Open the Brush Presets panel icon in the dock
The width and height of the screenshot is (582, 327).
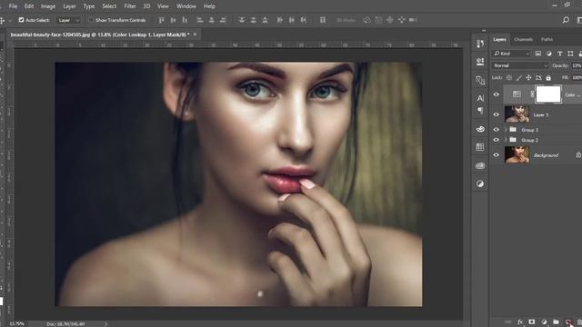(x=480, y=129)
